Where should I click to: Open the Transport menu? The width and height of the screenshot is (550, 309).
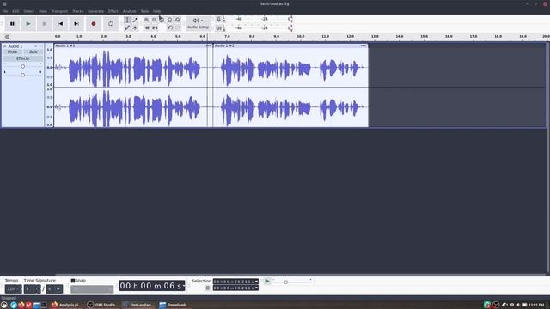(x=59, y=11)
